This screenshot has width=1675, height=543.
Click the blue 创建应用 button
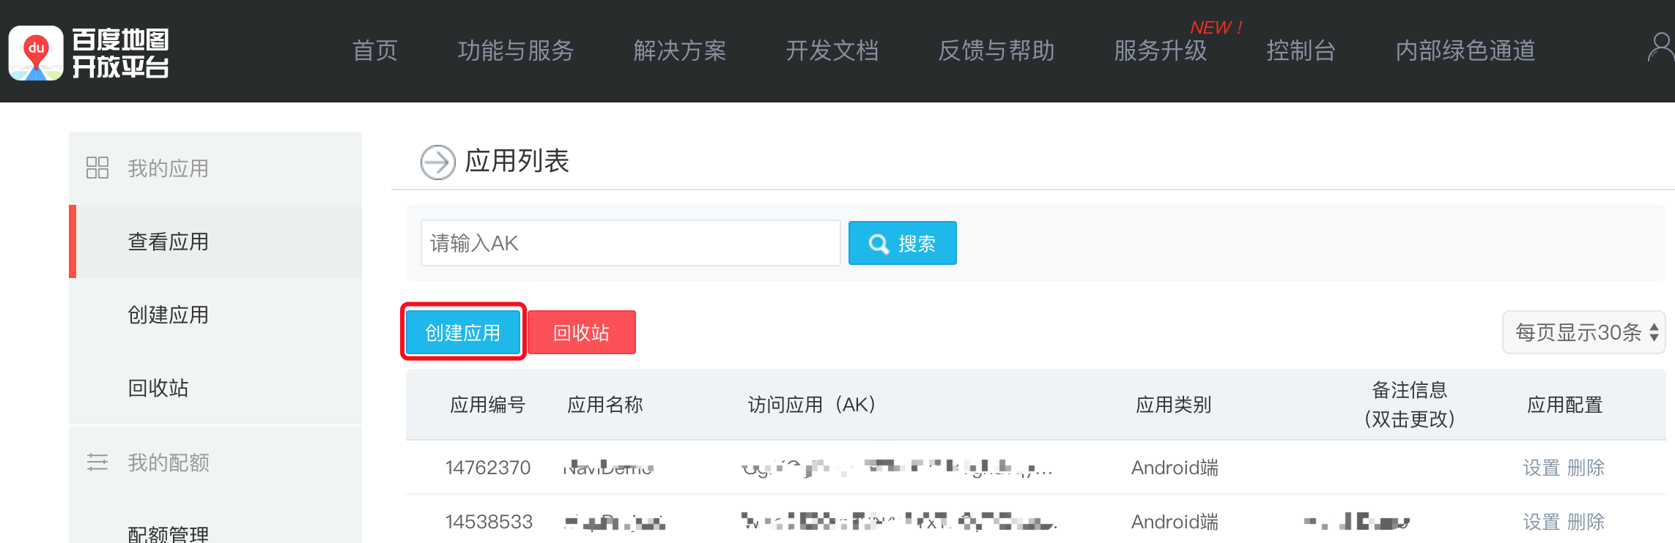click(463, 332)
